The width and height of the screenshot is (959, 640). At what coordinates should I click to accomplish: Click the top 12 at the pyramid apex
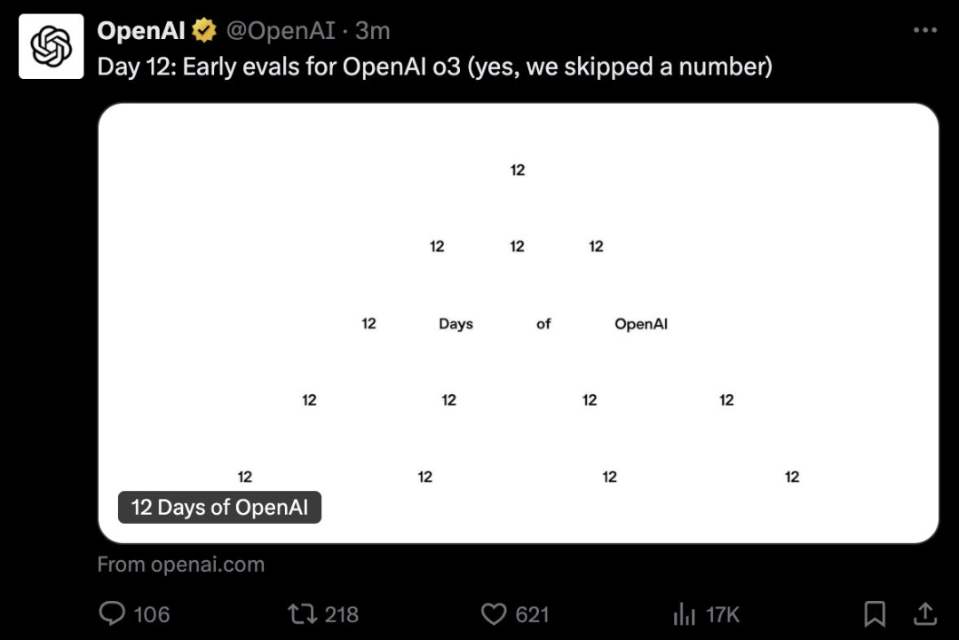(518, 170)
